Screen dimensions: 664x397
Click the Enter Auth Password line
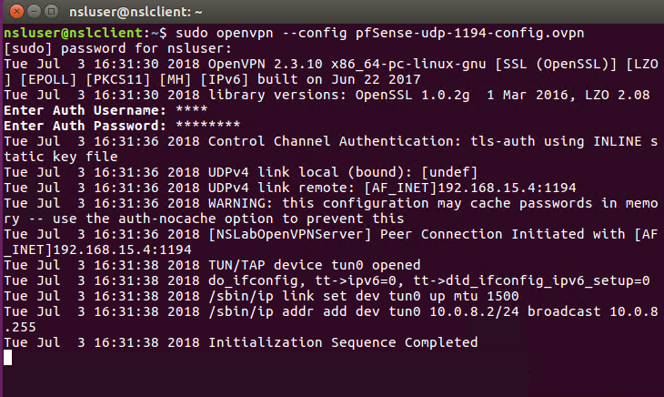(x=122, y=126)
